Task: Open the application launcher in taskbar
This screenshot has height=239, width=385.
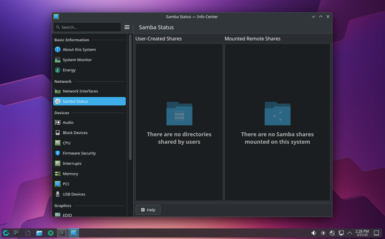Action: coord(6,233)
